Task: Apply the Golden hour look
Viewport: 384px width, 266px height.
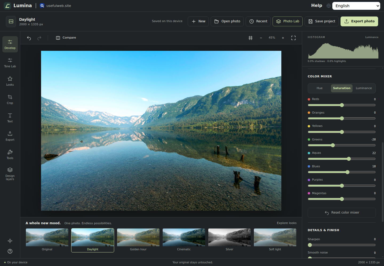Action: [x=138, y=240]
